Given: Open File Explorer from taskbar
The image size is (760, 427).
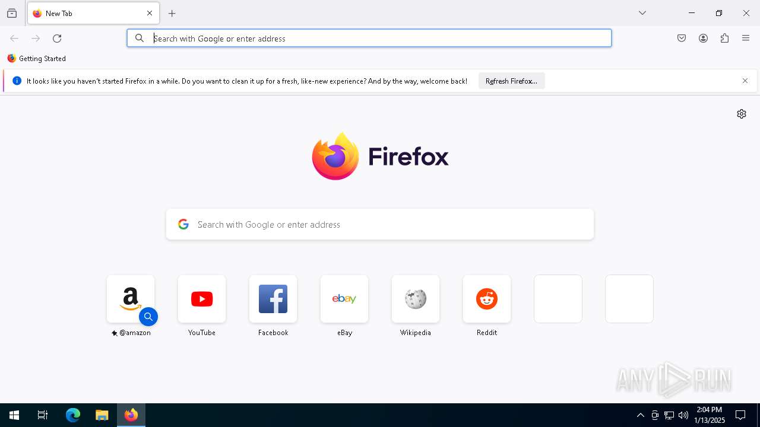Looking at the screenshot, I should (102, 415).
